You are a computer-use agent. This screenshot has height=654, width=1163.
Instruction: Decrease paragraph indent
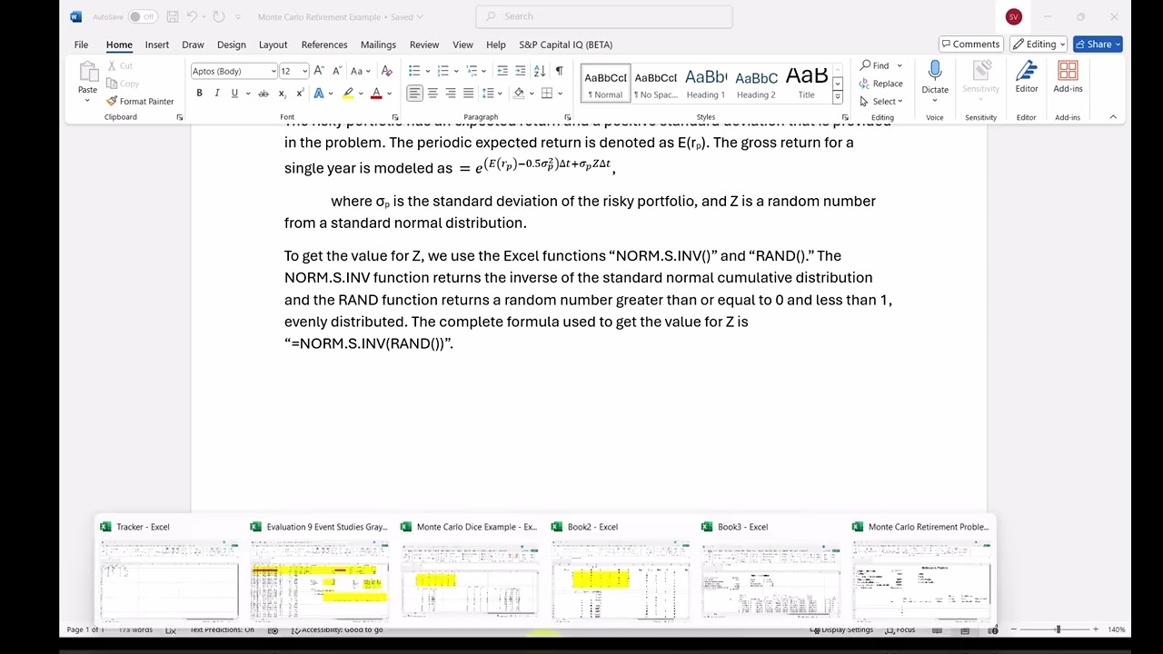(x=502, y=71)
